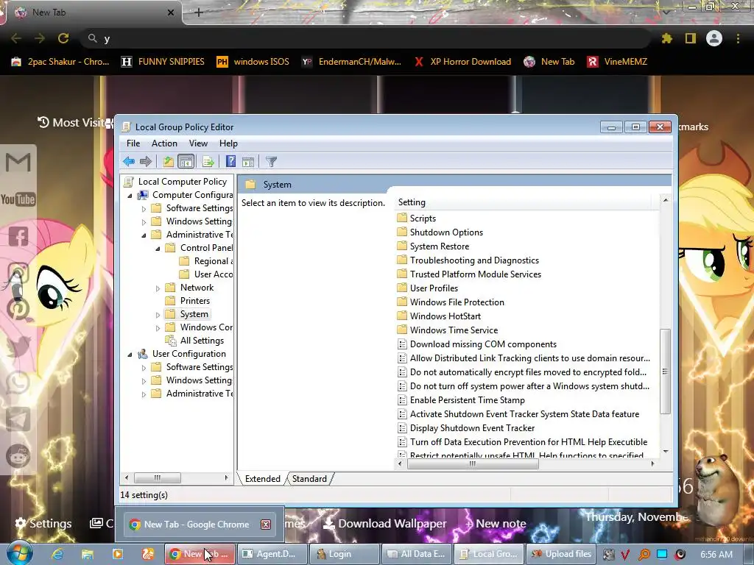The width and height of the screenshot is (754, 565).
Task: Select Download missing COM components setting
Action: 483,344
